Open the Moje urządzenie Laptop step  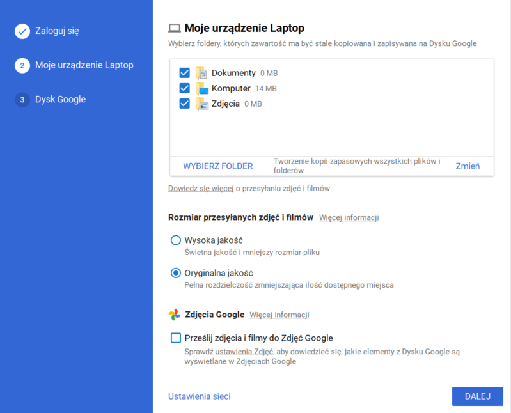pos(84,65)
